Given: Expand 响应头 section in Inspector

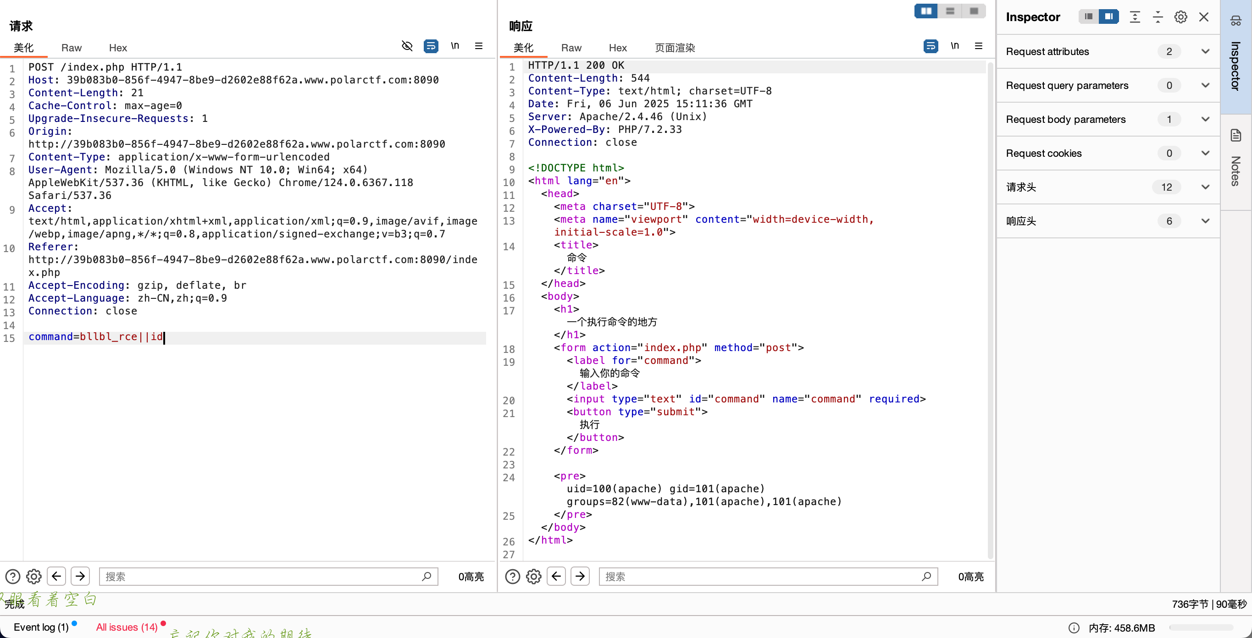Looking at the screenshot, I should point(1205,221).
